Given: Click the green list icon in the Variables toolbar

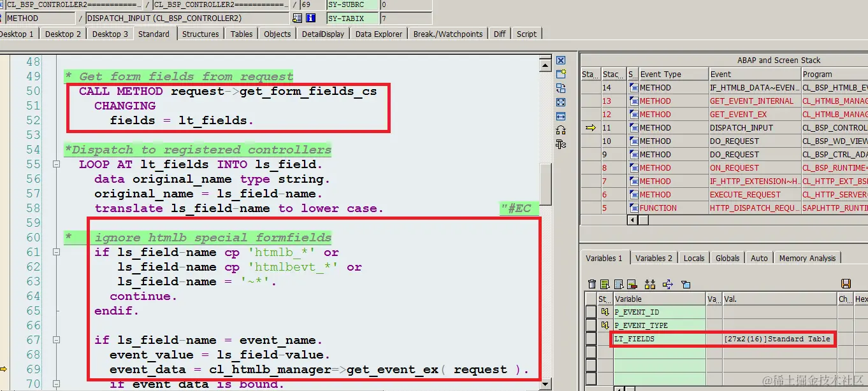Looking at the screenshot, I should (604, 284).
